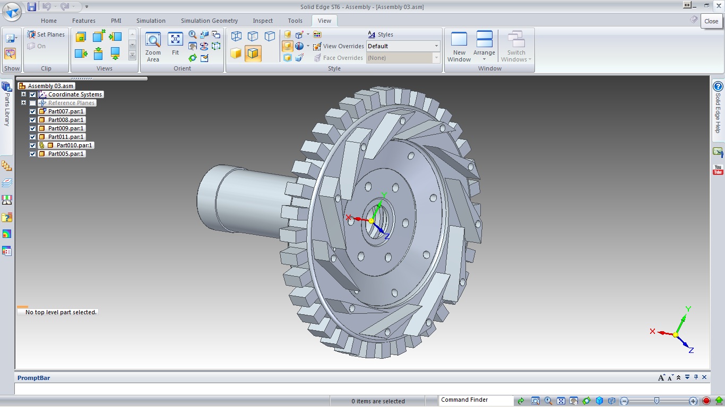Screen dimensions: 725x407
Task: Click the red record button in status bar
Action: [x=706, y=401]
